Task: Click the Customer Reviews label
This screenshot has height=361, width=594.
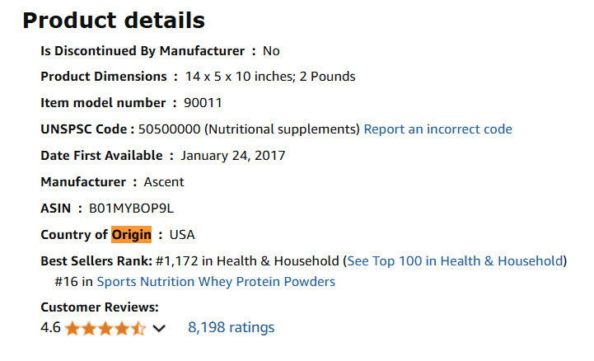Action: pyautogui.click(x=99, y=307)
